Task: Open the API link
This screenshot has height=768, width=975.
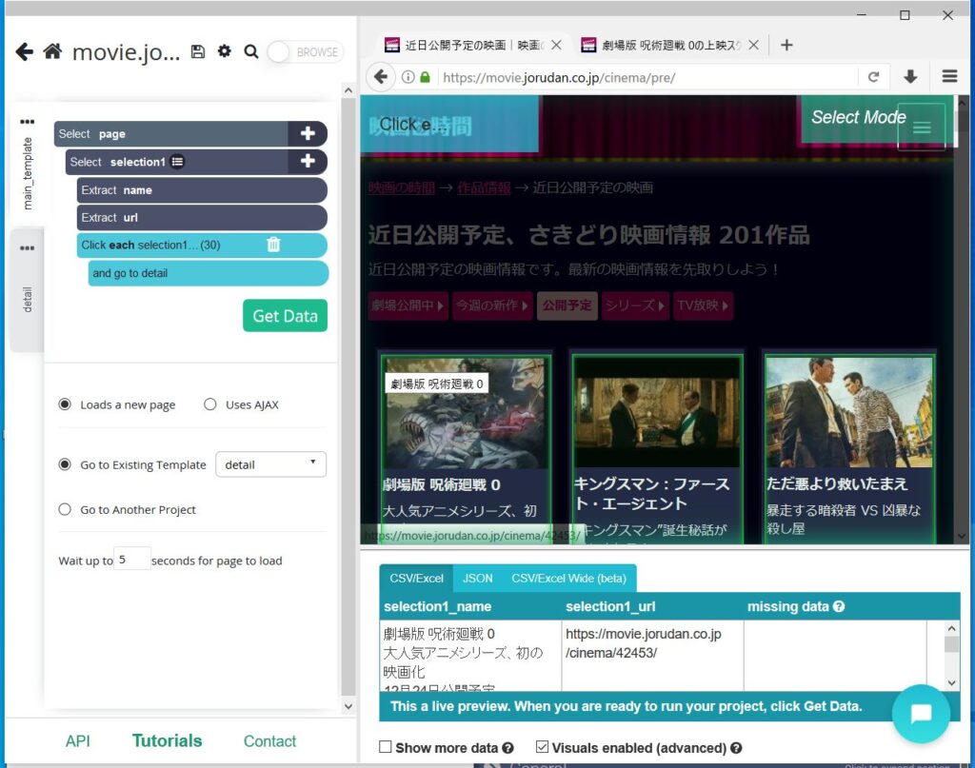Action: pyautogui.click(x=78, y=740)
